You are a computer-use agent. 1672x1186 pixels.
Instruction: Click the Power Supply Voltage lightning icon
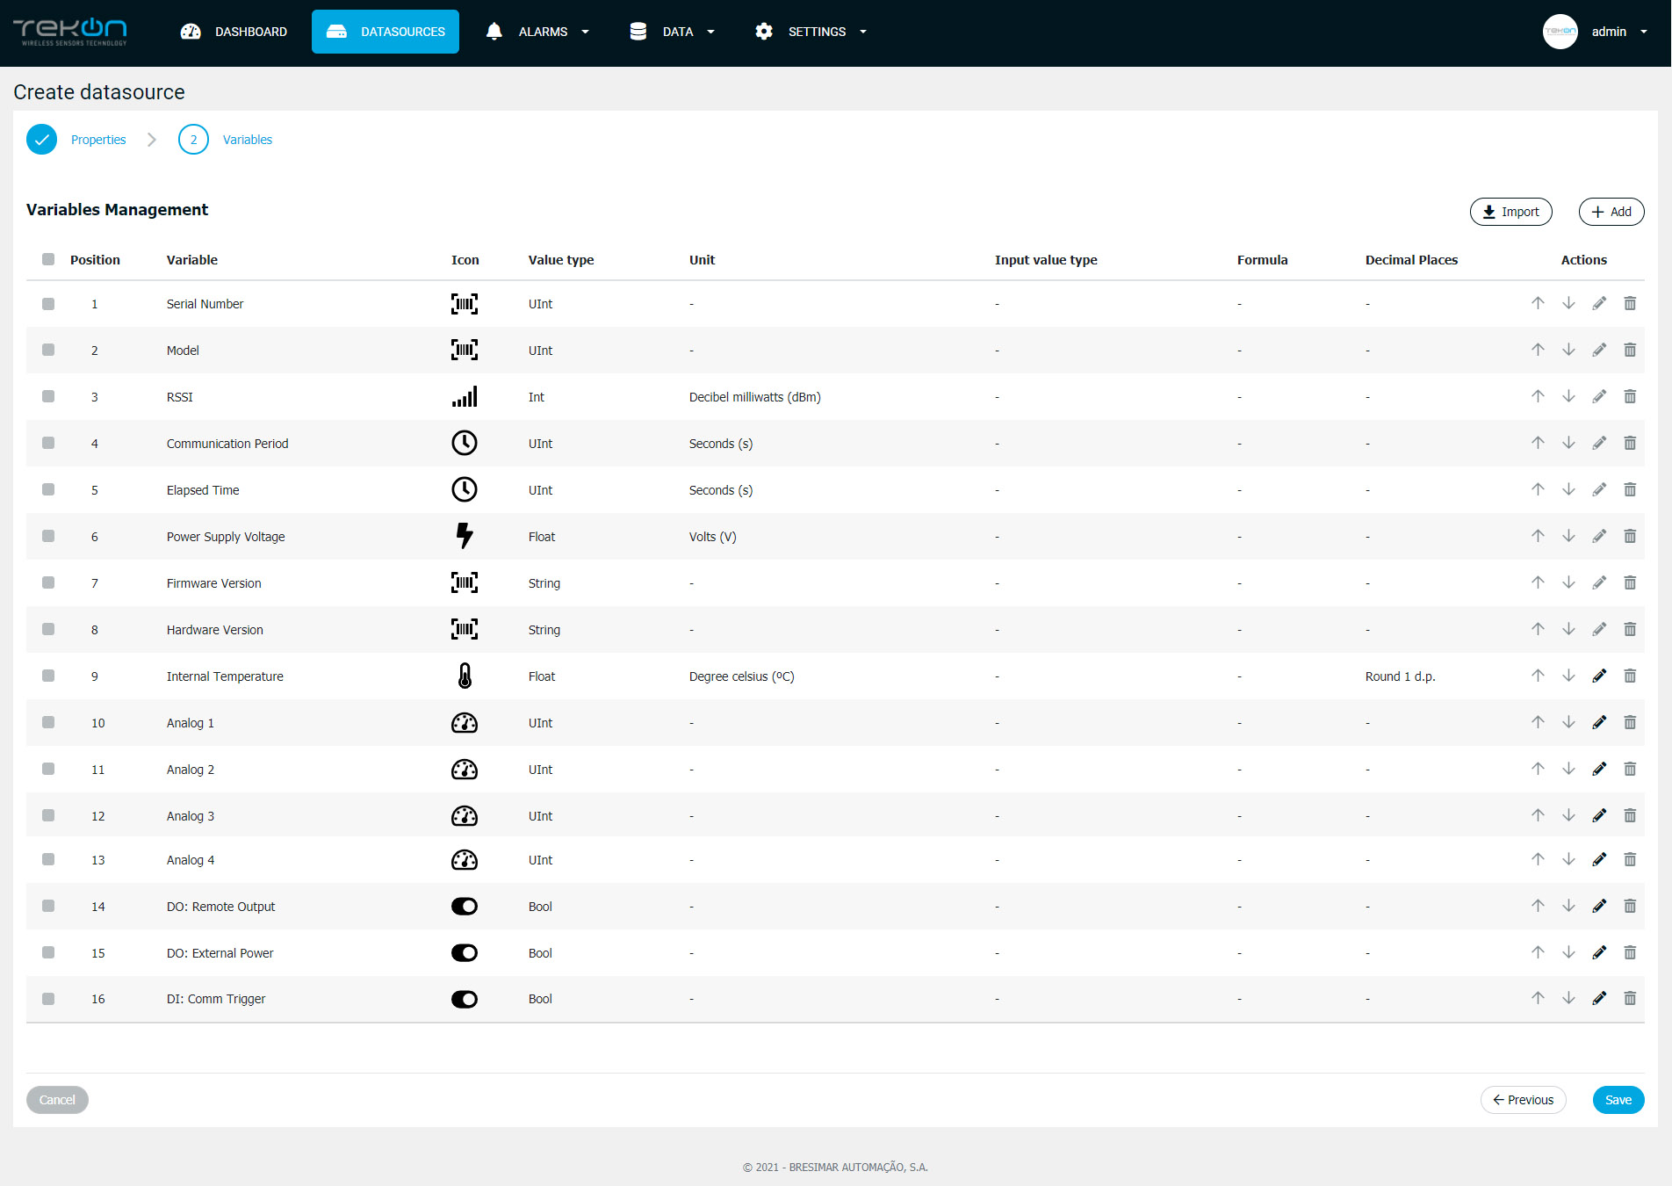pos(465,536)
